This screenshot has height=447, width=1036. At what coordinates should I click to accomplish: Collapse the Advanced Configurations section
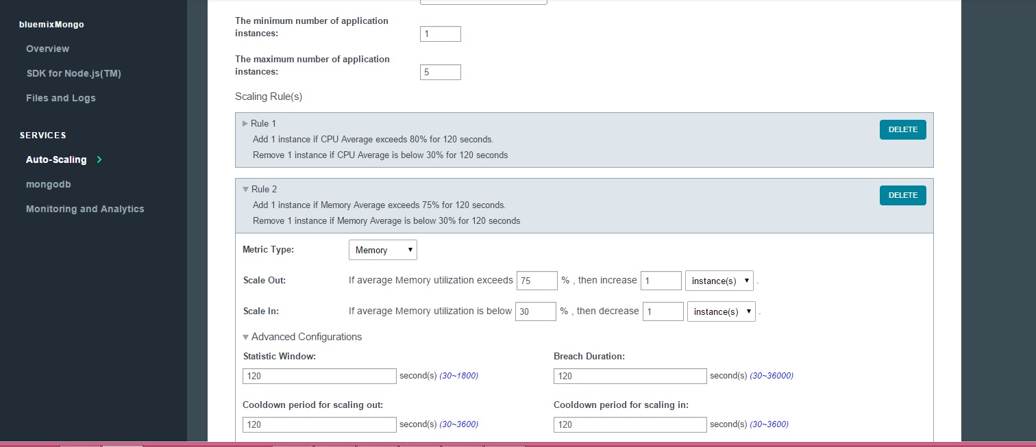246,337
